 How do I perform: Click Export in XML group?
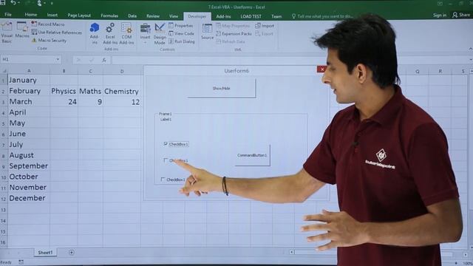(x=265, y=34)
